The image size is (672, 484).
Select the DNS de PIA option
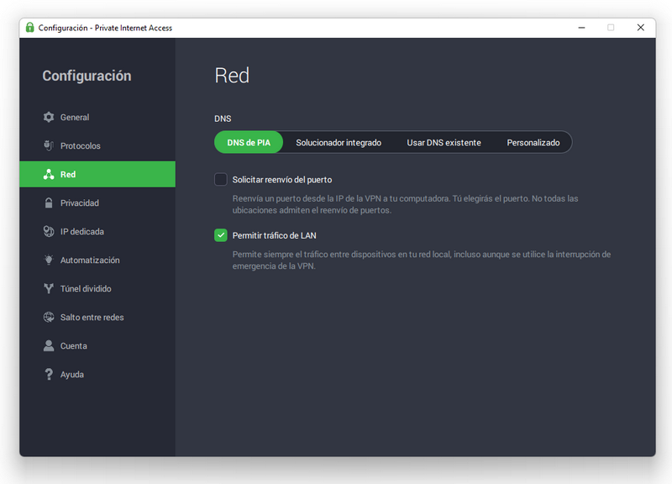point(249,142)
